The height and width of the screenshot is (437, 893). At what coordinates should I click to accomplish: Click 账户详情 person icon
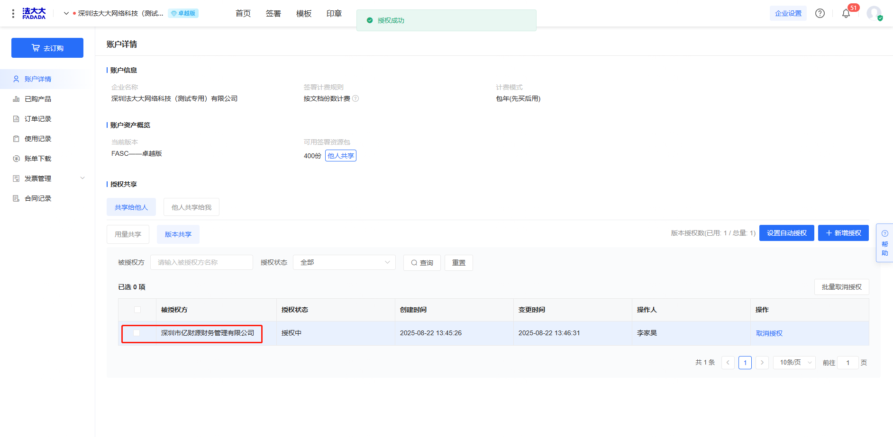(x=16, y=79)
